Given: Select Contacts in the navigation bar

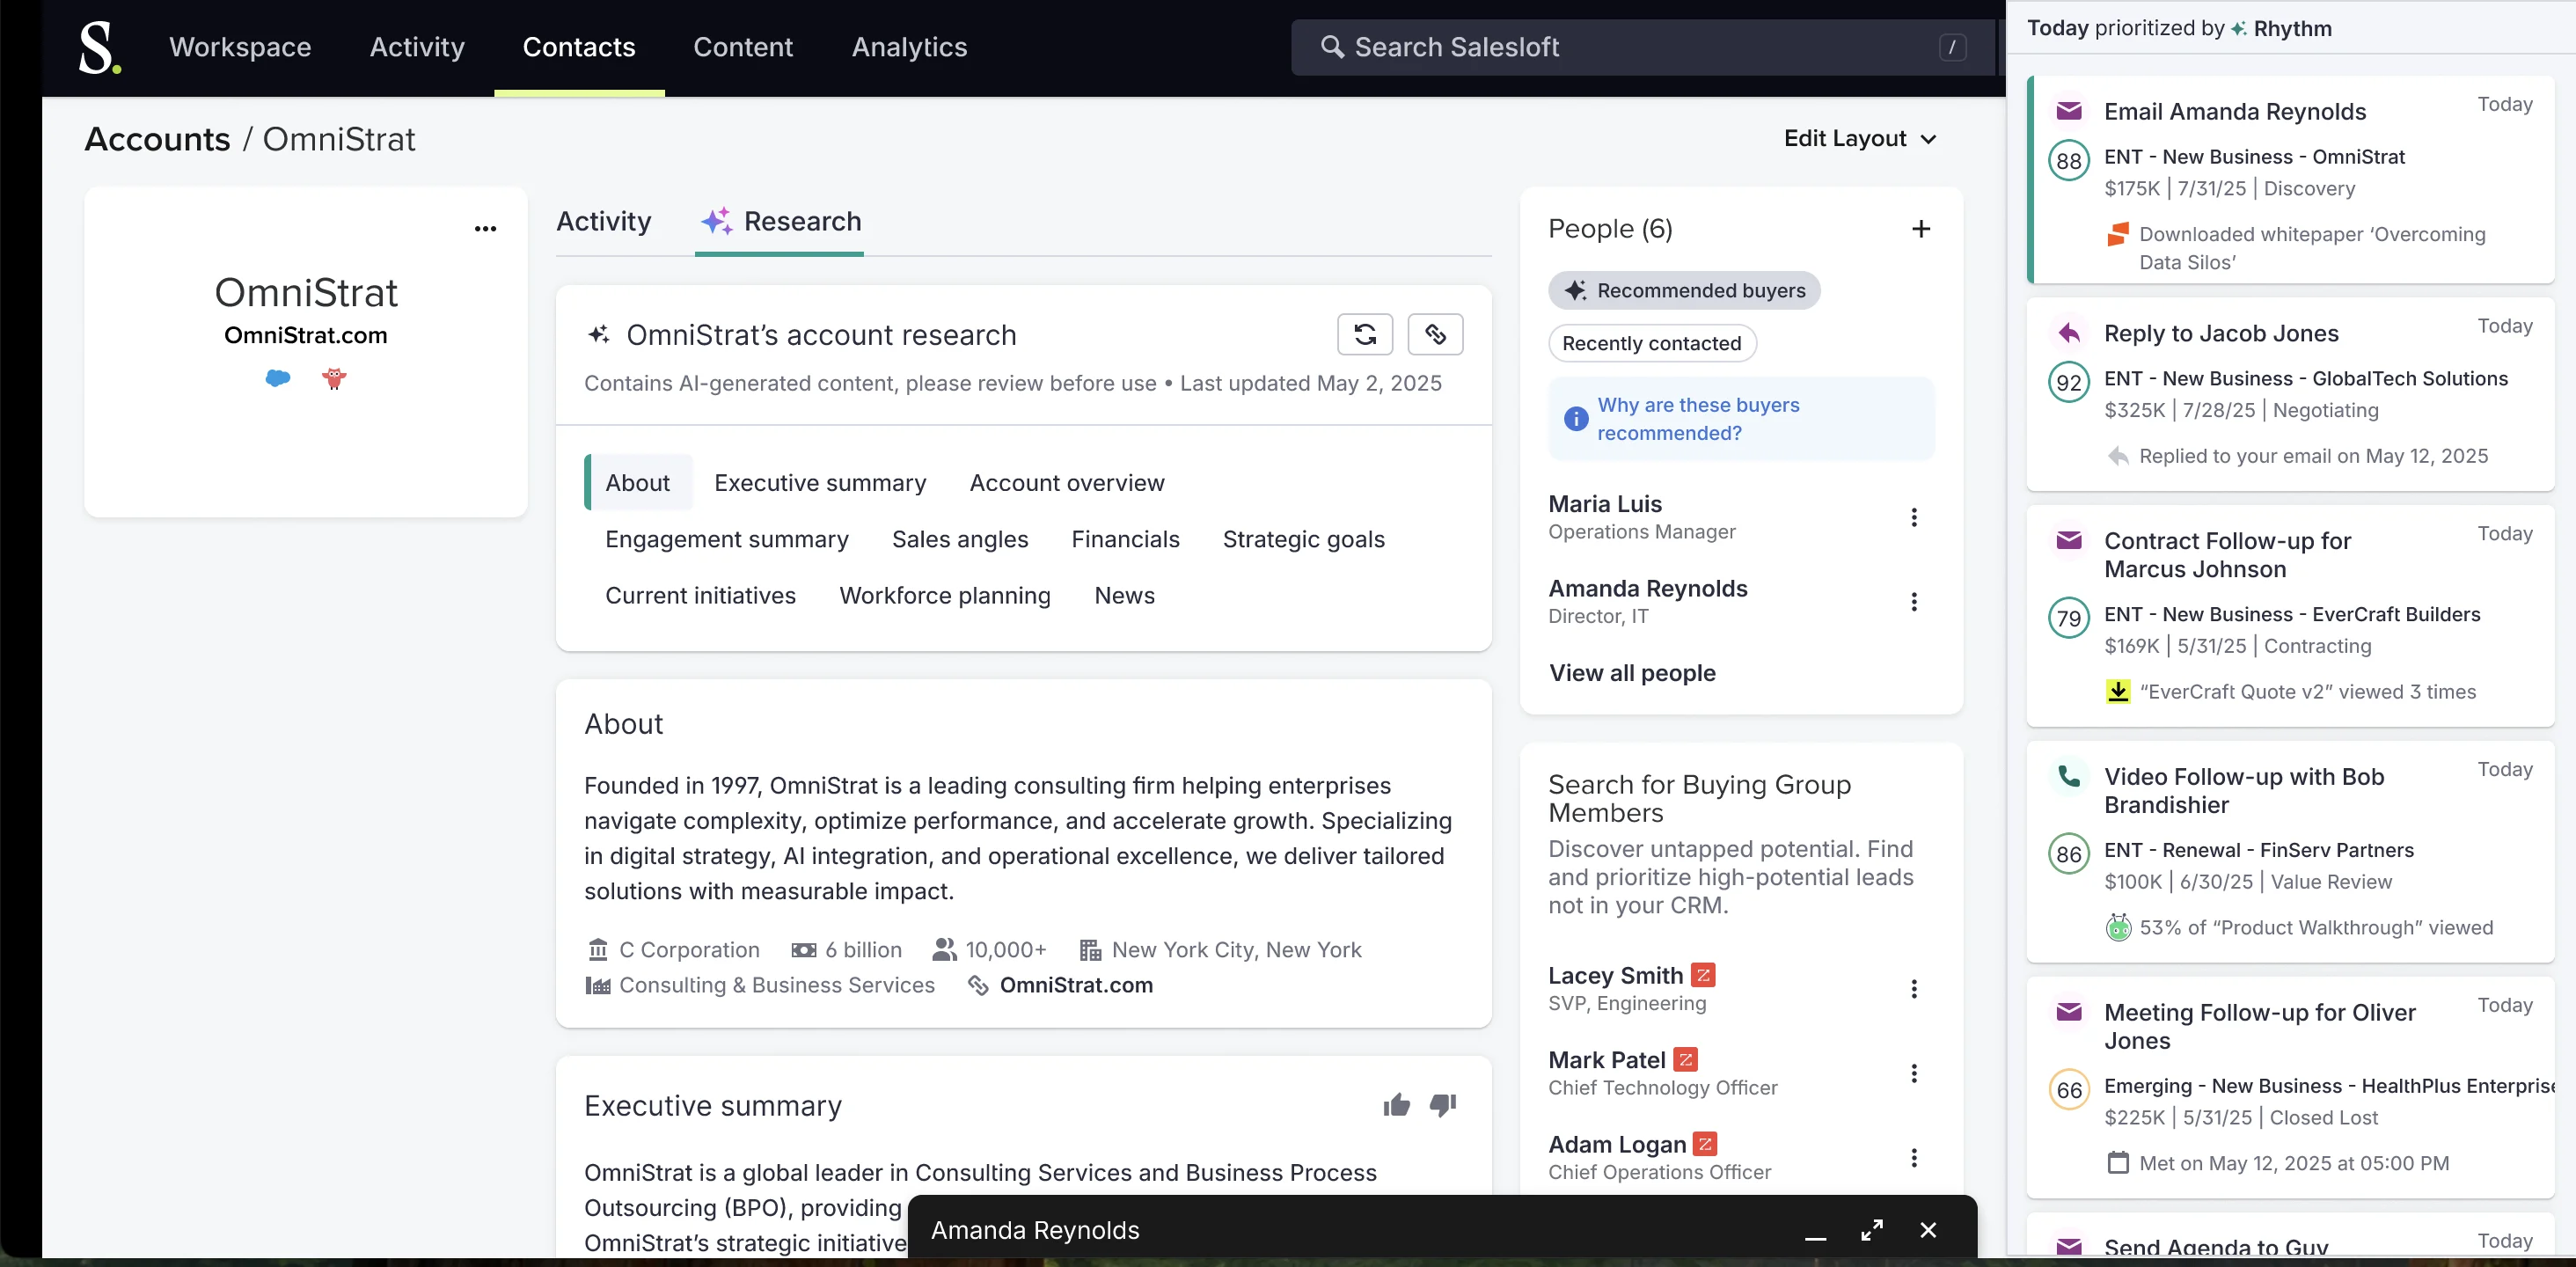Looking at the screenshot, I should click(x=579, y=47).
